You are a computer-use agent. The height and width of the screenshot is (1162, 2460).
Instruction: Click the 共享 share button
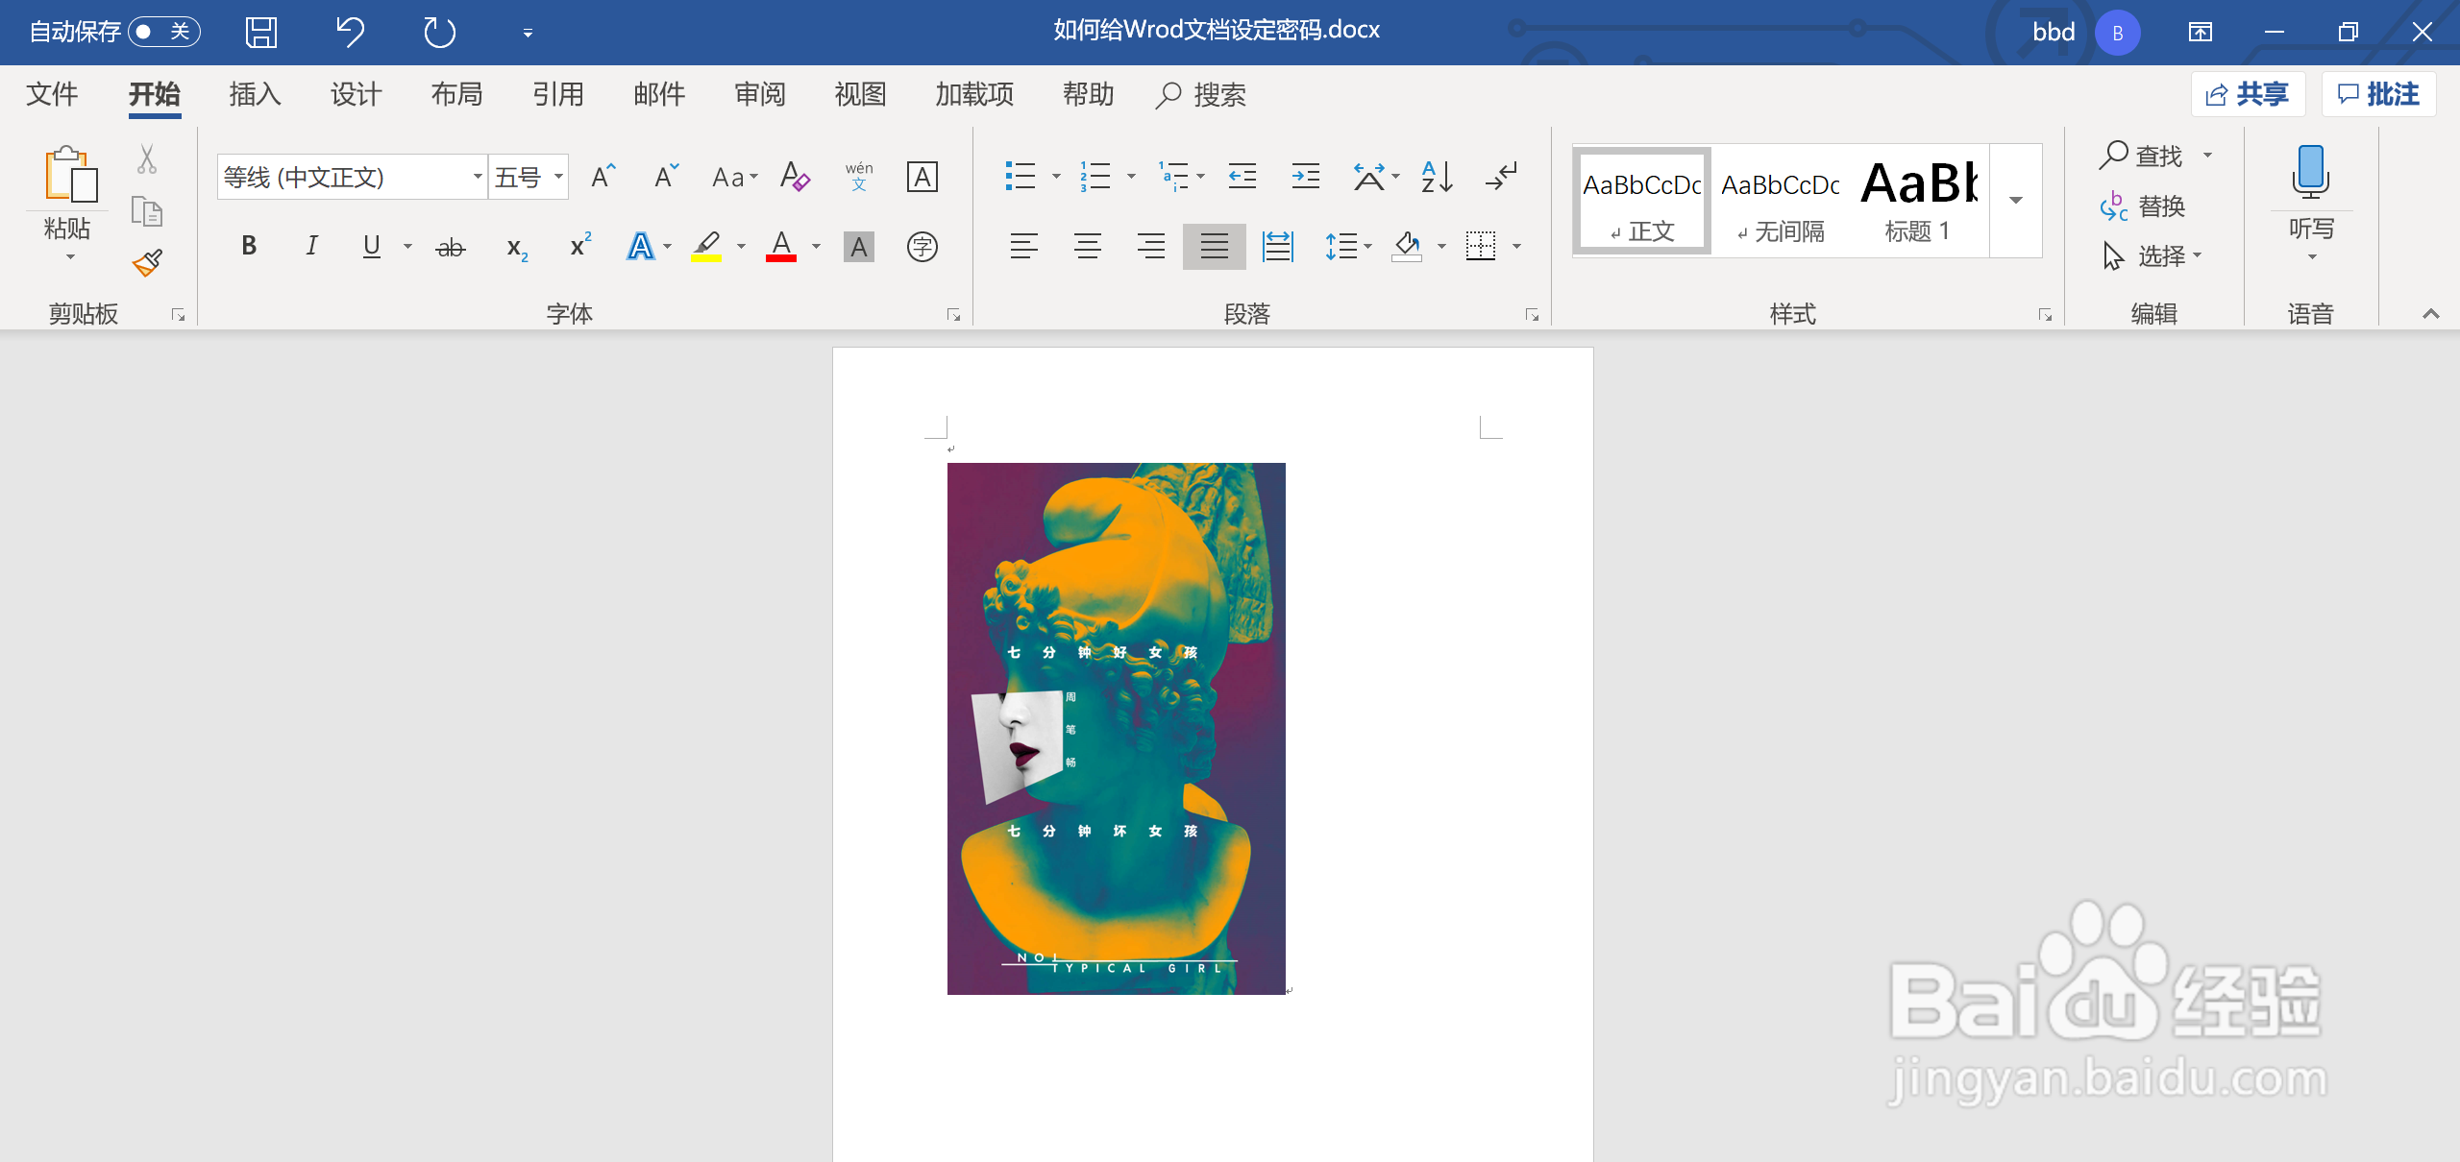[x=2248, y=94]
